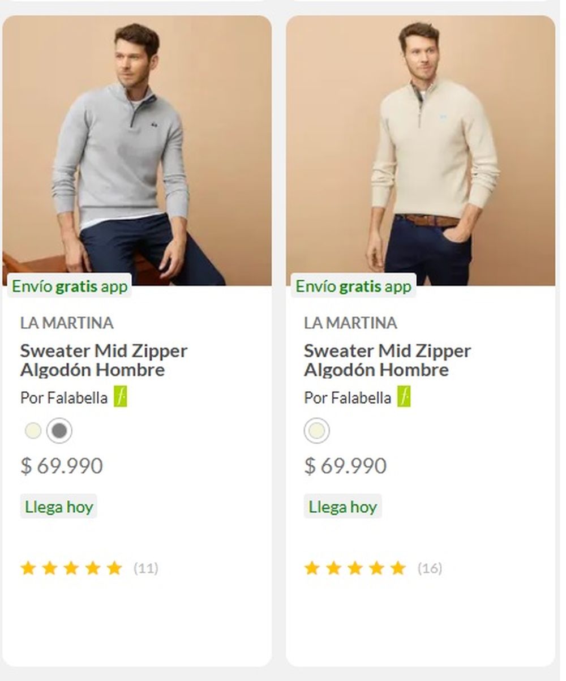Click the star rating with 11 reviews
Viewport: 566px width, 681px height.
pyautogui.click(x=71, y=568)
